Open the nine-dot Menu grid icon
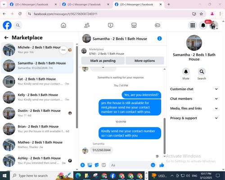Screen dimensions: 225x180 pyautogui.click(x=193, y=25)
